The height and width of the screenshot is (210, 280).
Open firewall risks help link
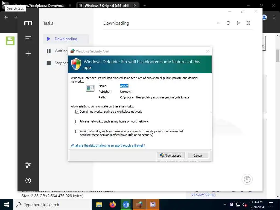108,145
